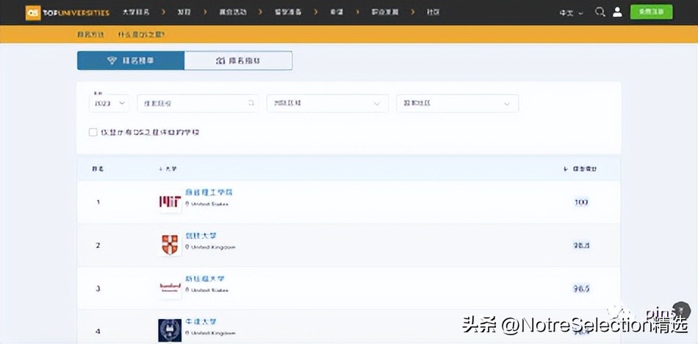
Task: Switch to the ranking indicators tab
Action: pyautogui.click(x=238, y=60)
